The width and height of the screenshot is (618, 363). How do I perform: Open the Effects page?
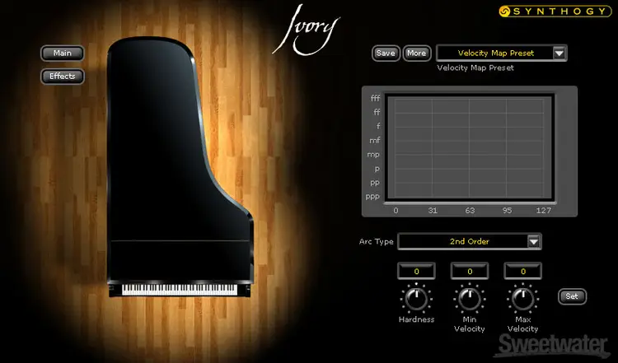coord(63,77)
